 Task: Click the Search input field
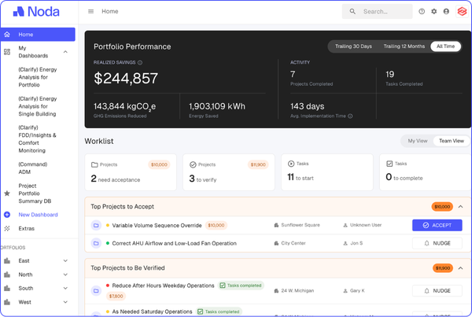[377, 12]
